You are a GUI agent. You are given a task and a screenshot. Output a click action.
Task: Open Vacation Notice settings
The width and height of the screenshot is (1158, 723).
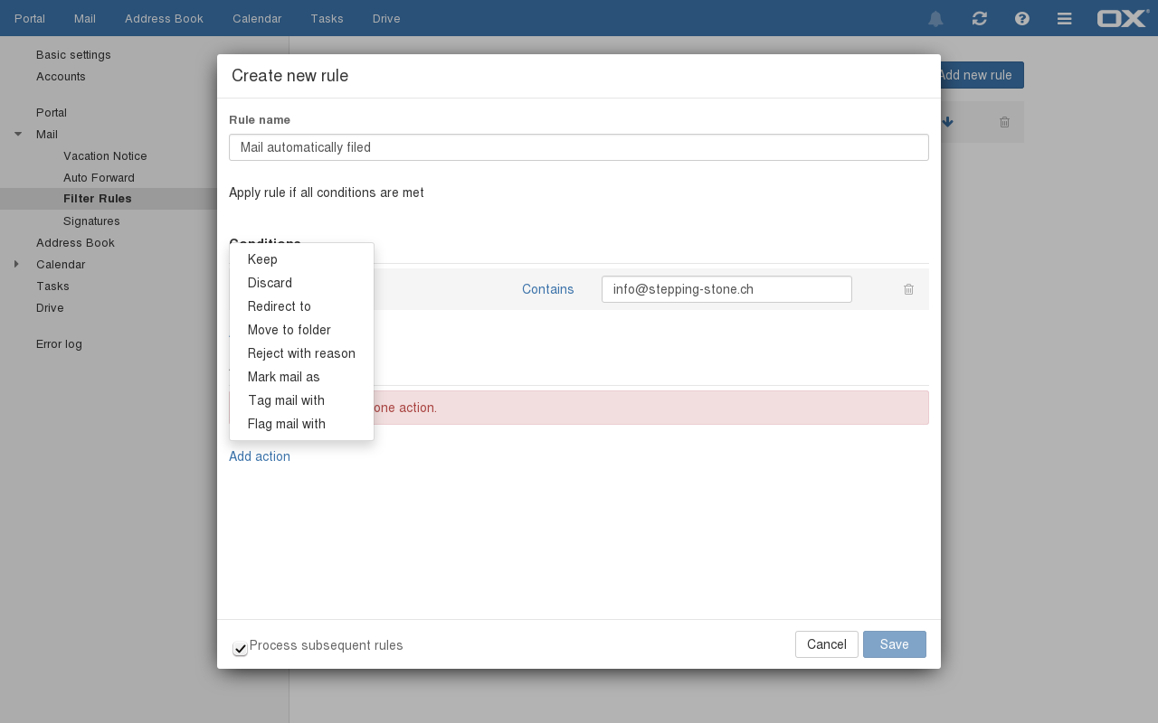pyautogui.click(x=105, y=156)
